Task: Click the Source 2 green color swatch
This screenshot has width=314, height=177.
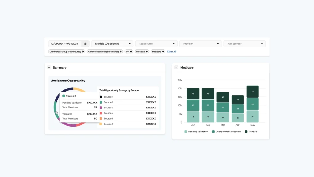Action: tap(63, 96)
